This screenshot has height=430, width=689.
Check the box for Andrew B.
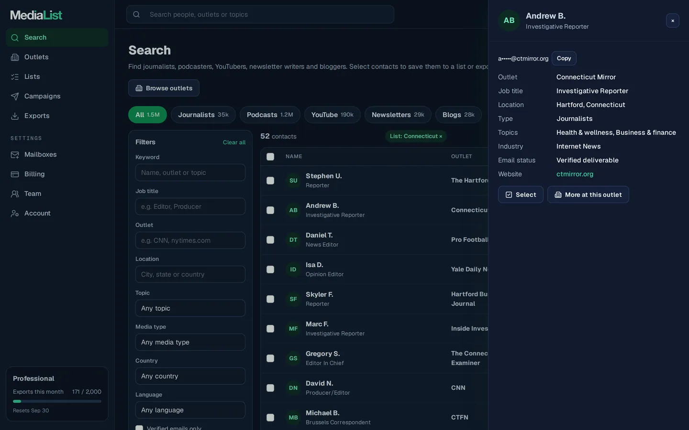tap(270, 210)
